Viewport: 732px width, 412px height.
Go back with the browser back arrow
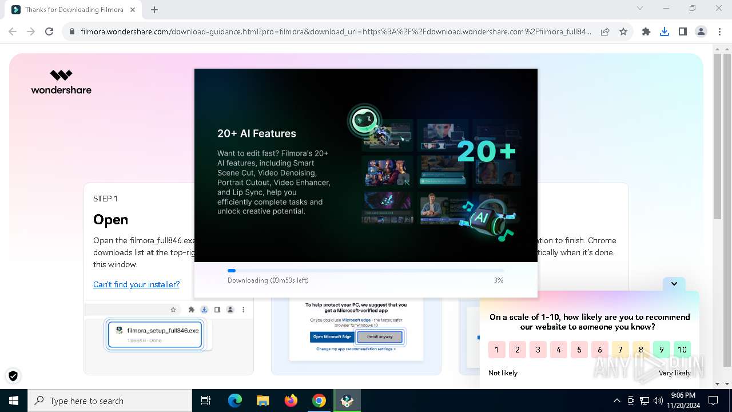click(13, 32)
